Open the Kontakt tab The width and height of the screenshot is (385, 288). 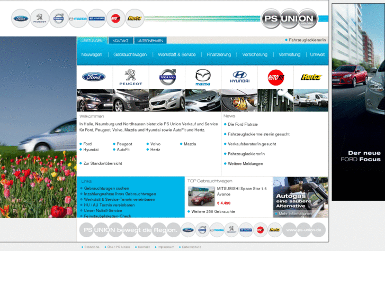pos(121,41)
